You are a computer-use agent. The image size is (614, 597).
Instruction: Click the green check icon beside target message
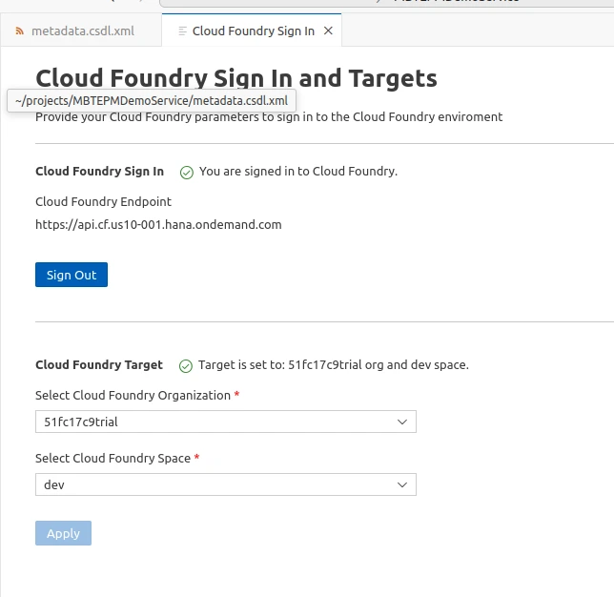coord(186,366)
